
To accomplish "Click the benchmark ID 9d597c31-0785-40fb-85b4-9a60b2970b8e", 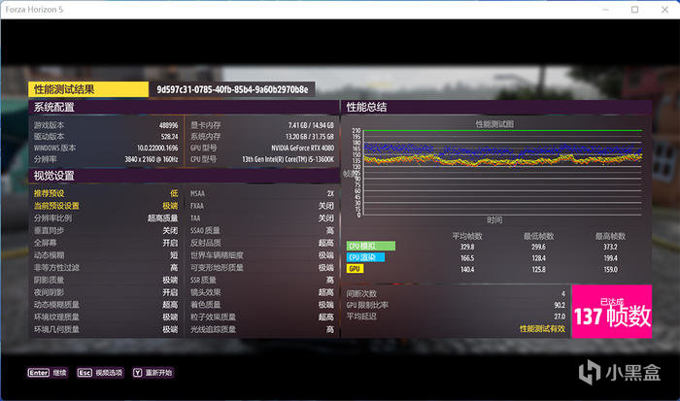I will point(232,89).
